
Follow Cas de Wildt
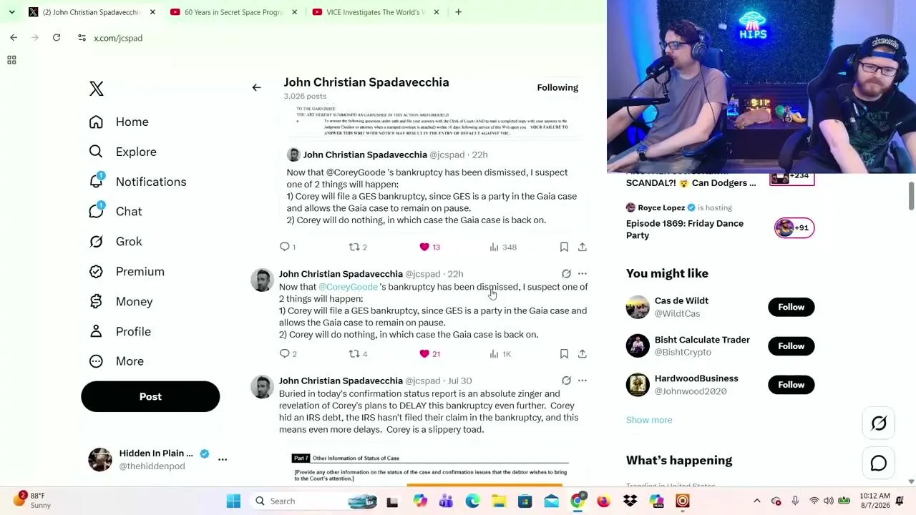pos(791,307)
